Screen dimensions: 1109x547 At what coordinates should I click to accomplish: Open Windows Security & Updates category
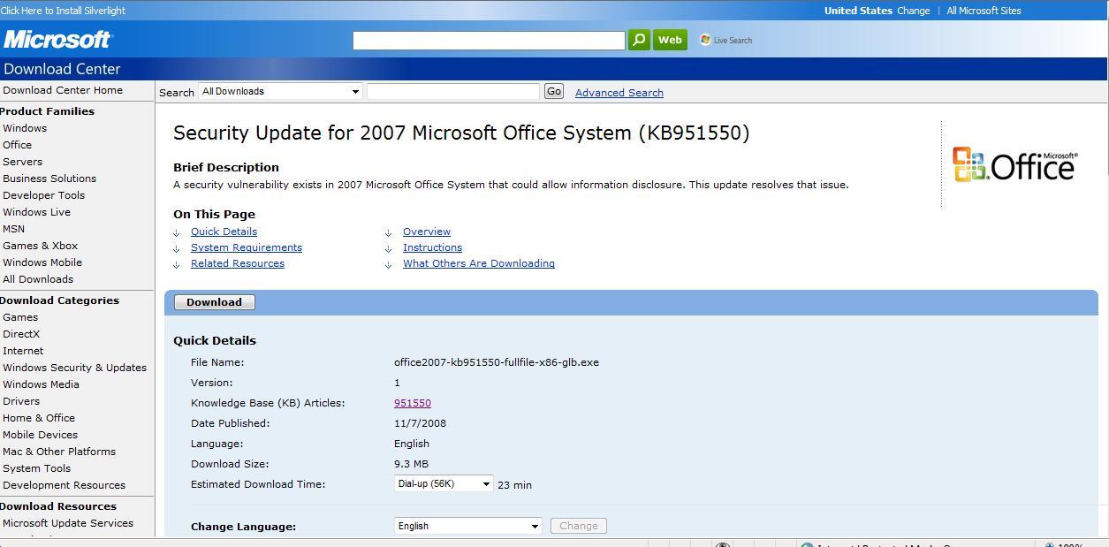click(x=74, y=368)
